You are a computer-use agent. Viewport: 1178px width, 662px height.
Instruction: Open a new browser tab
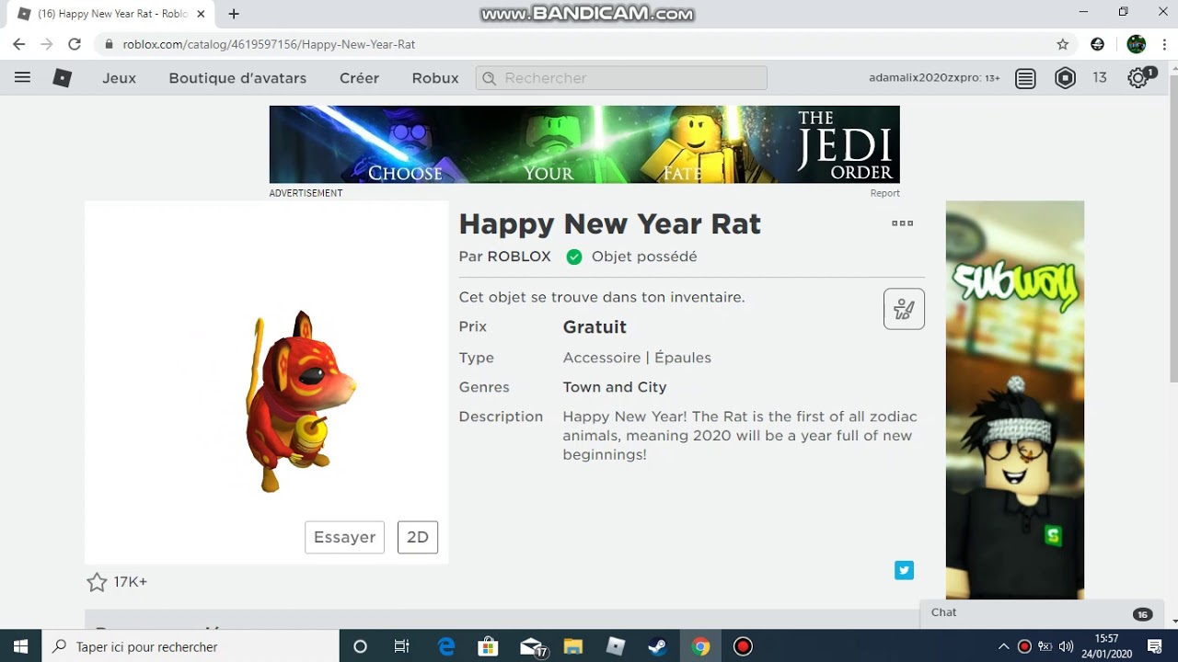pyautogui.click(x=234, y=14)
